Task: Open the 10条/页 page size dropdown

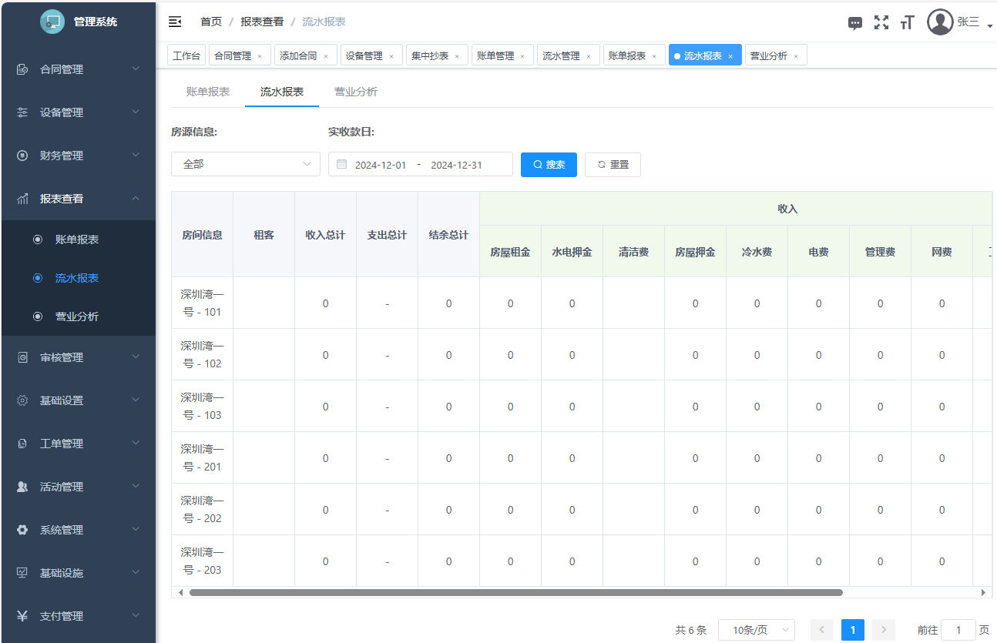Action: pyautogui.click(x=756, y=630)
